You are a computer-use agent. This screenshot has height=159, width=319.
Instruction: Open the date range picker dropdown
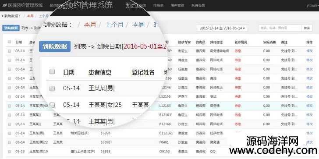pyautogui.click(x=222, y=28)
